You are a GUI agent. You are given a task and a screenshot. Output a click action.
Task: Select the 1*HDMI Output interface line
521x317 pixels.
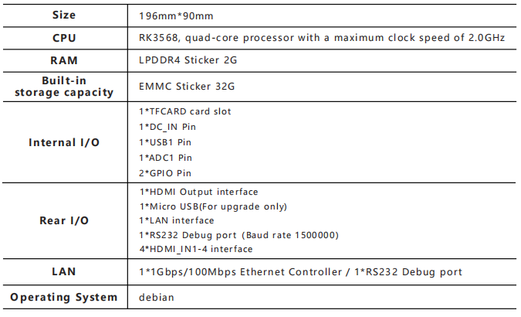(198, 192)
